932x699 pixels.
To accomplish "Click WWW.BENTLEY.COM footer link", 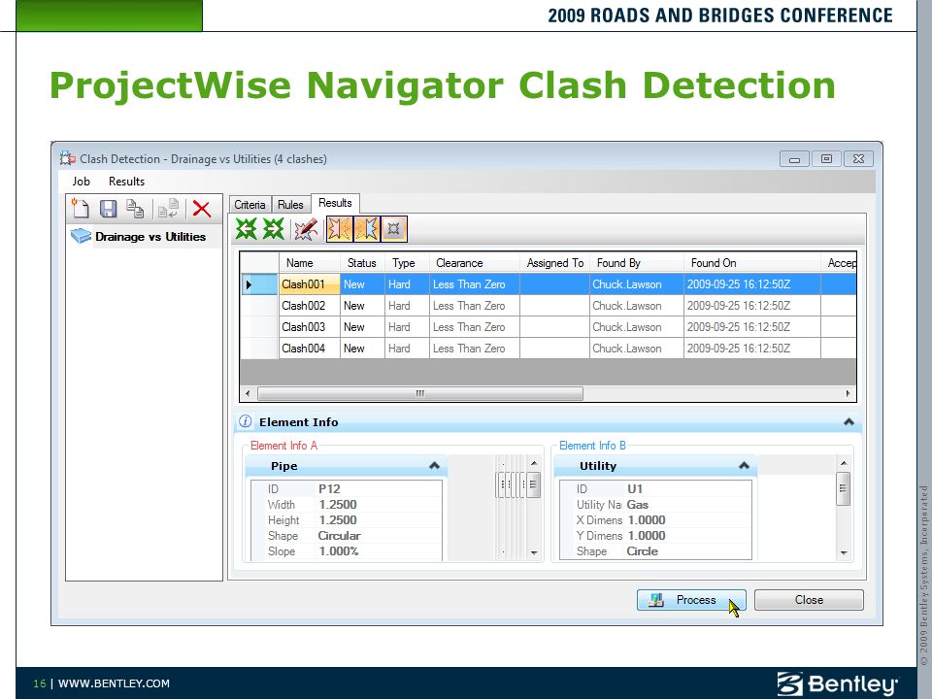I will click(114, 683).
